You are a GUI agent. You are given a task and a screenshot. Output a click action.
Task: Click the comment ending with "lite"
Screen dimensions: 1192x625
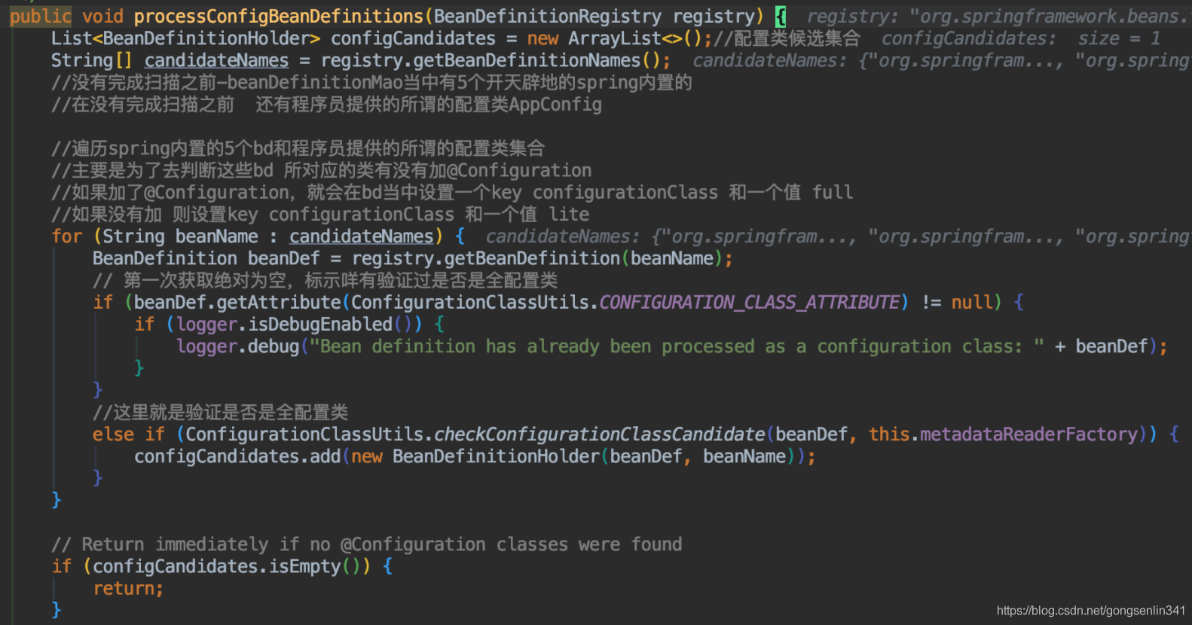point(320,214)
